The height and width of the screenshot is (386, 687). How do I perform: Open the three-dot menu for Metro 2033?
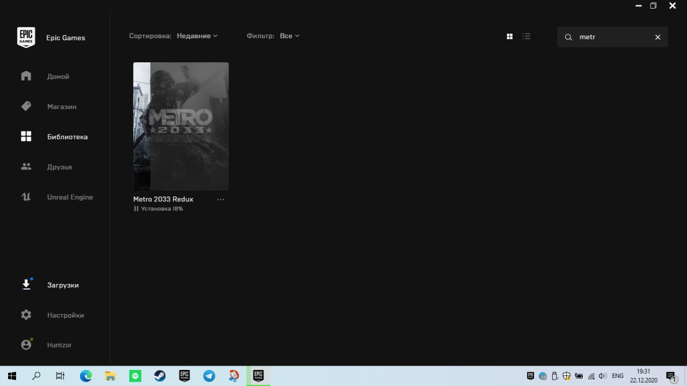pyautogui.click(x=221, y=199)
